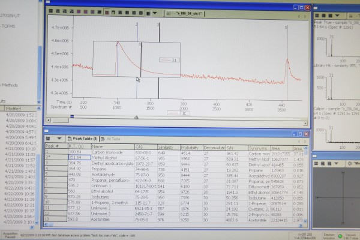Click the 'B' icon in chromatogram toolbar
This screenshot has height=240, width=360.
tap(127, 13)
